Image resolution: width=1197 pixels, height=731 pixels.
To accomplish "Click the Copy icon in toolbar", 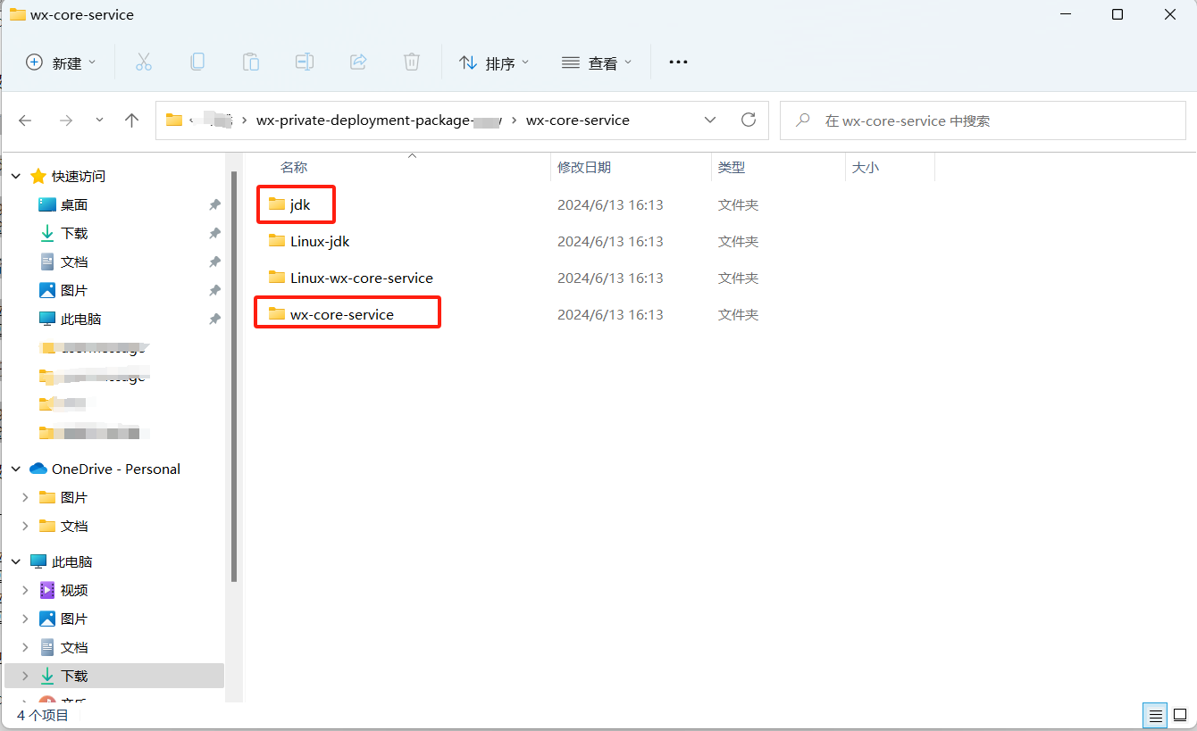I will [x=197, y=62].
